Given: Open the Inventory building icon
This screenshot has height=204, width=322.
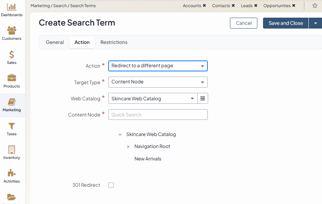Looking at the screenshot, I should click(12, 150).
